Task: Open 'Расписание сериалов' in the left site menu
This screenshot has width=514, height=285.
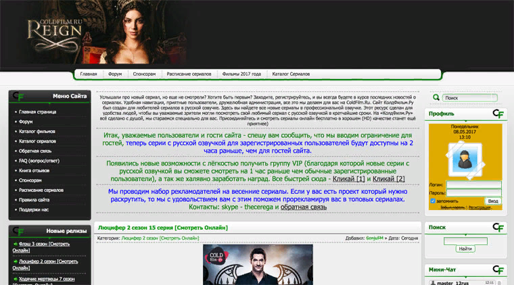Action: click(x=41, y=190)
